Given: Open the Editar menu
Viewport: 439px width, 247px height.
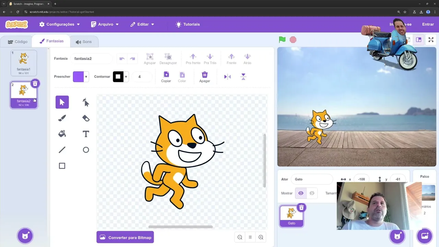Looking at the screenshot, I should [142, 24].
